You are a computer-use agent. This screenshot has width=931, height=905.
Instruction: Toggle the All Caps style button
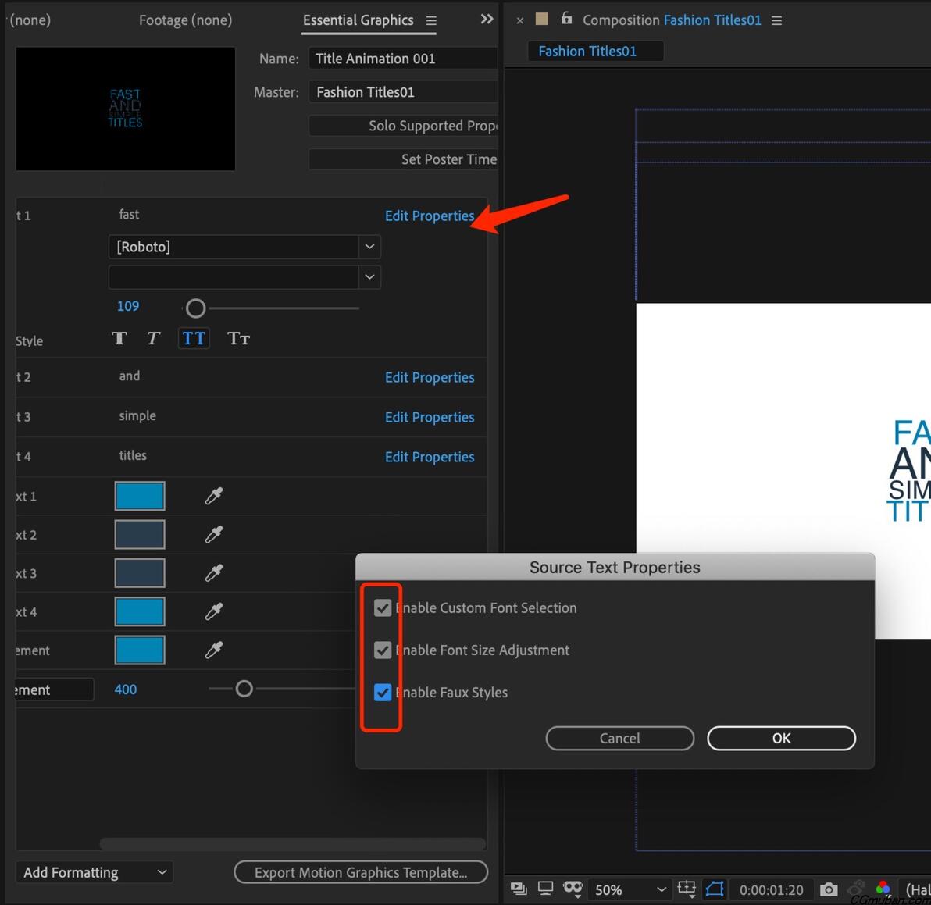pyautogui.click(x=194, y=338)
